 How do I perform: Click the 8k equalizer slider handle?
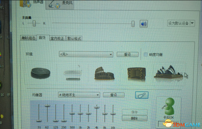[x=105, y=114]
